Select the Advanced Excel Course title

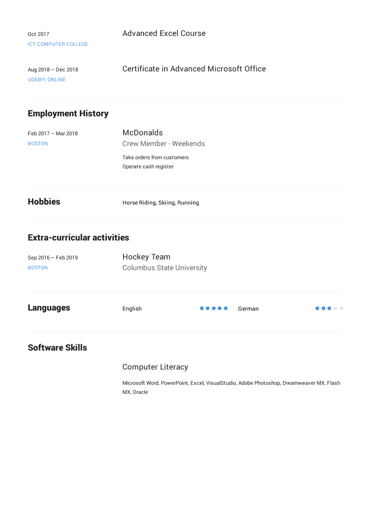pos(164,34)
